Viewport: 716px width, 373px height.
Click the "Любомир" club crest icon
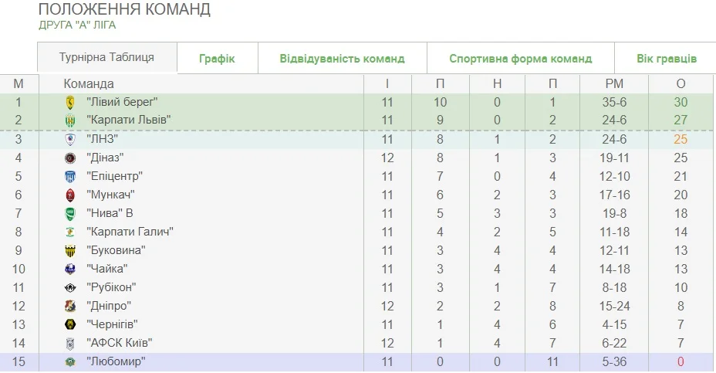click(70, 361)
